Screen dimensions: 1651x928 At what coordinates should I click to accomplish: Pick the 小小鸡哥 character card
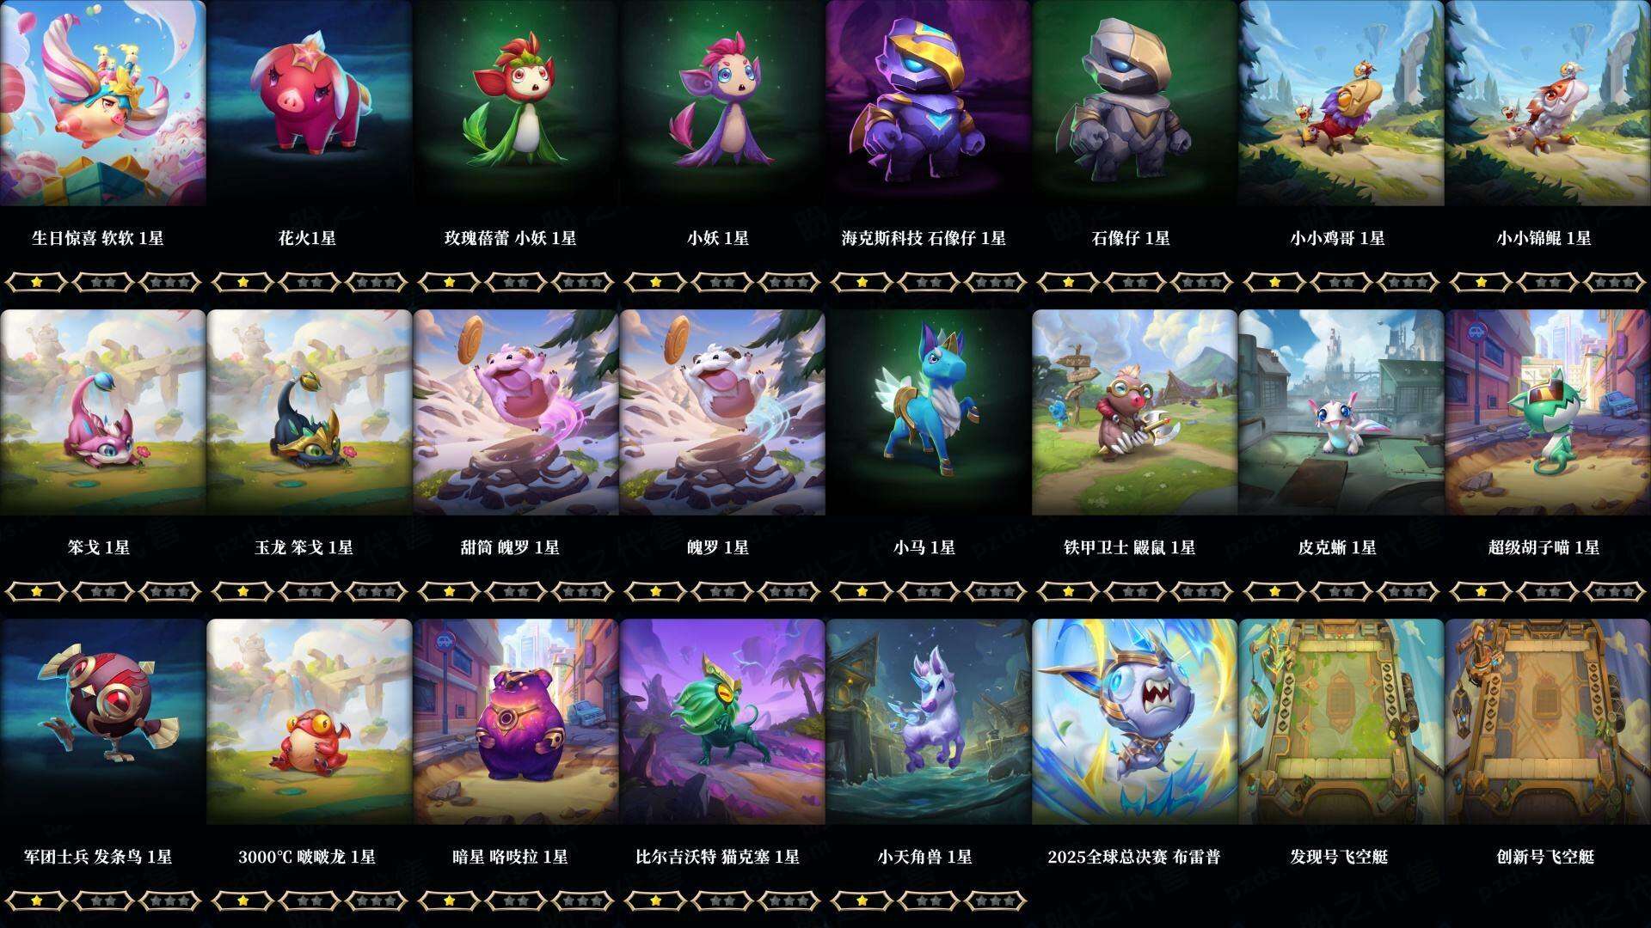tap(1341, 103)
